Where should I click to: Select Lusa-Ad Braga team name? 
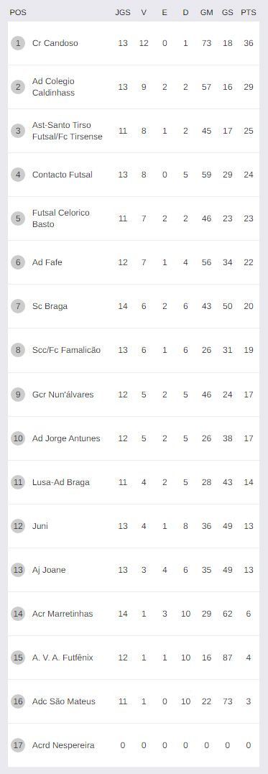[60, 482]
